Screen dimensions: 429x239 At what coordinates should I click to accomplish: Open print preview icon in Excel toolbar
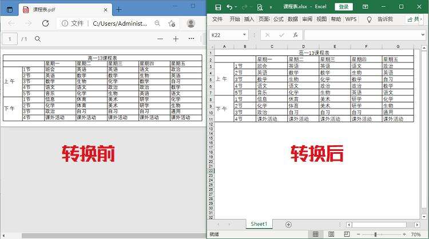pos(260,7)
